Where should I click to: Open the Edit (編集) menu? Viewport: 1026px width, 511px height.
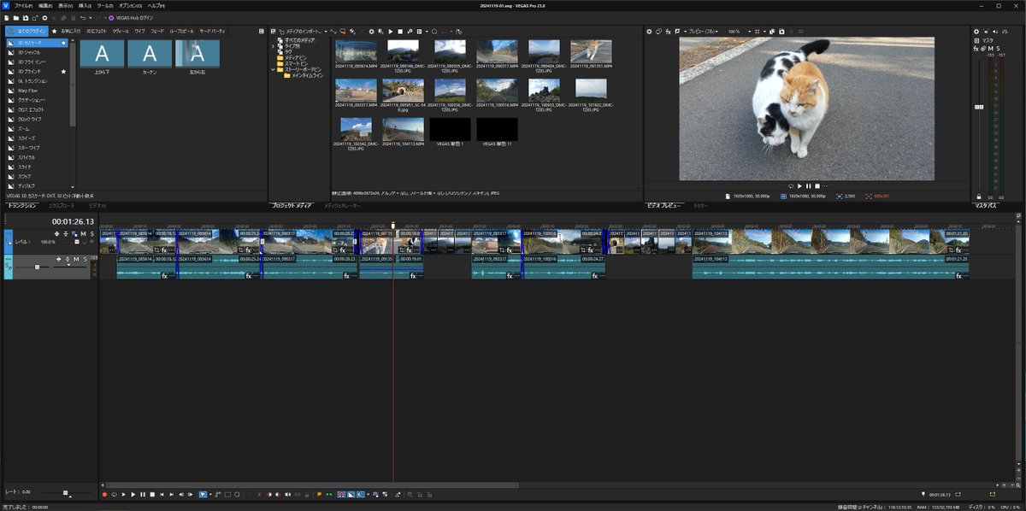(x=45, y=6)
